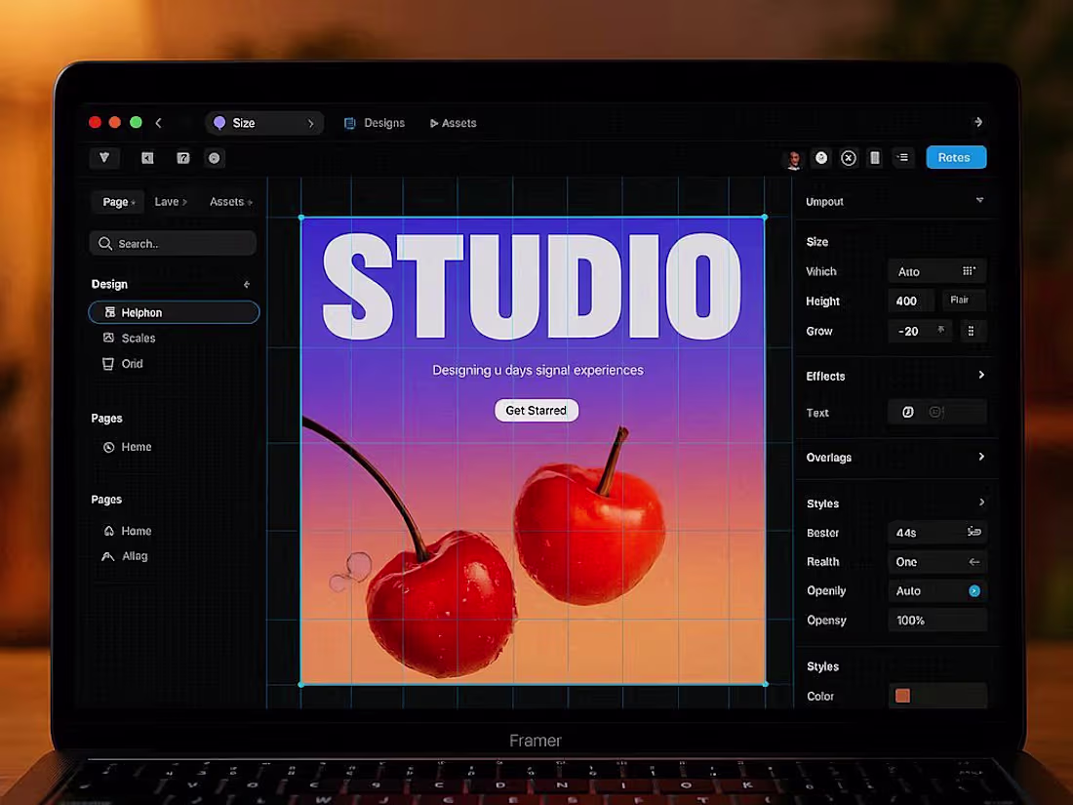Viewport: 1073px width, 805px height.
Task: Switch Openily to Auto with the blue toggle
Action: 975,590
